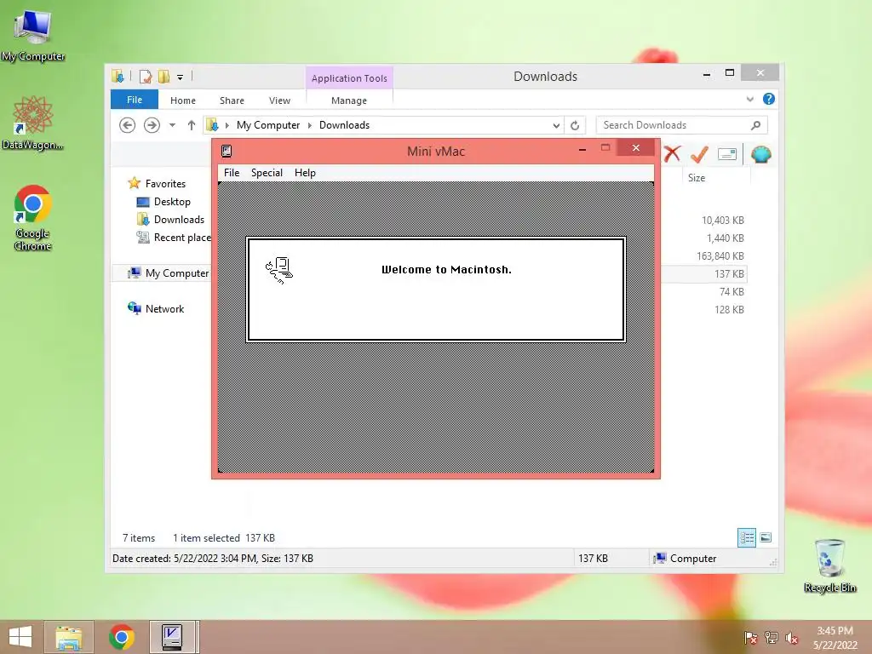Expand the ribbon with the chevron
Viewport: 872px width, 654px height.
point(750,100)
